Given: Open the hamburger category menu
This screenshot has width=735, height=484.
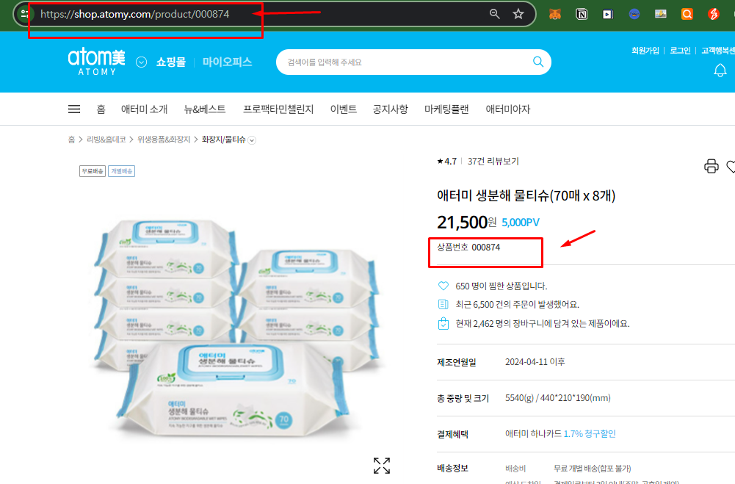Looking at the screenshot, I should [74, 109].
